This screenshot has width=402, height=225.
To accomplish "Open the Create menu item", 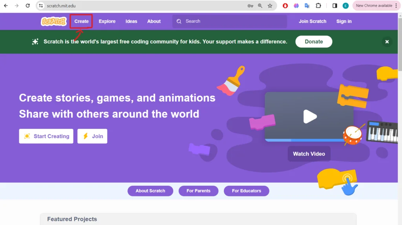I will pyautogui.click(x=81, y=21).
